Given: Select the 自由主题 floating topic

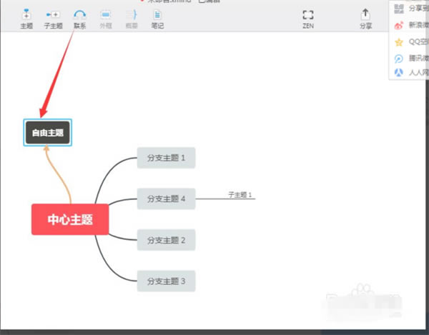Looking at the screenshot, I should tap(47, 133).
